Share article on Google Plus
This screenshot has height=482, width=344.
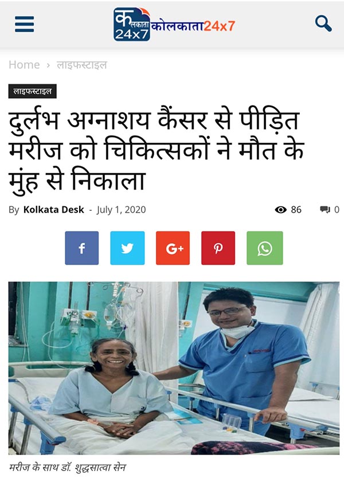[x=173, y=248]
